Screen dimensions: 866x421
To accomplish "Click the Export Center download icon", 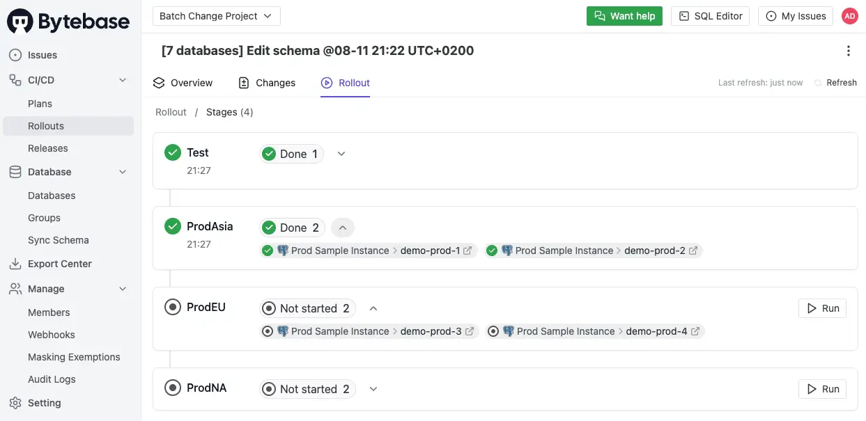I will 15,264.
